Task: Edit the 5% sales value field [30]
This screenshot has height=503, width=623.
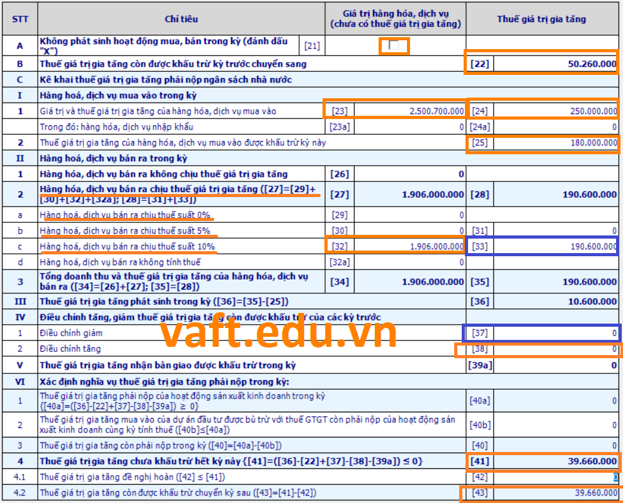Action: (x=409, y=230)
